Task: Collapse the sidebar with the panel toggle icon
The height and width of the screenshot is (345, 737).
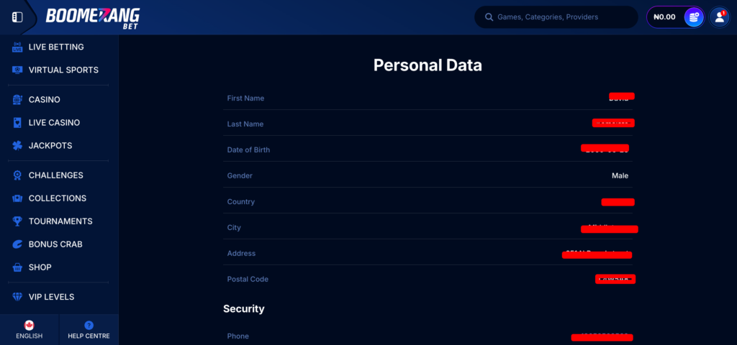Action: point(17,17)
